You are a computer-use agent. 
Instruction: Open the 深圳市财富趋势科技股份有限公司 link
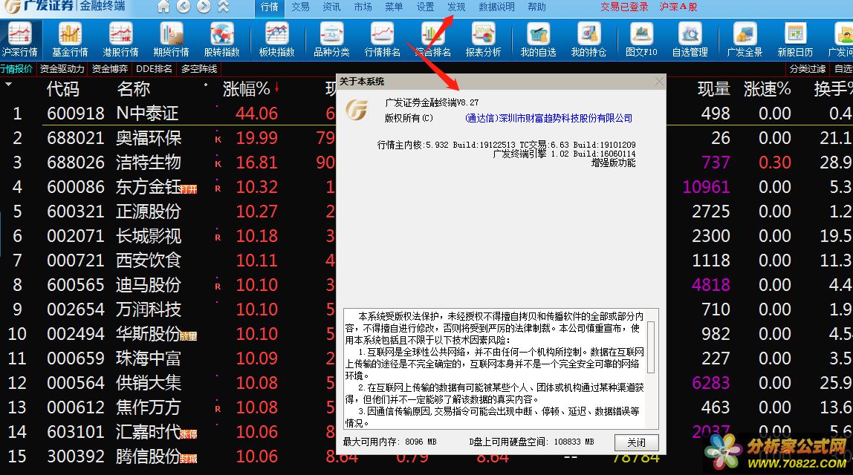pos(549,118)
